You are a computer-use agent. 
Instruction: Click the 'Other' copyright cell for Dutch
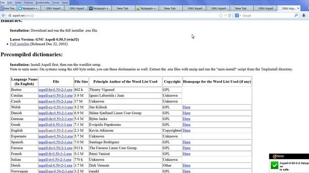point(172,165)
